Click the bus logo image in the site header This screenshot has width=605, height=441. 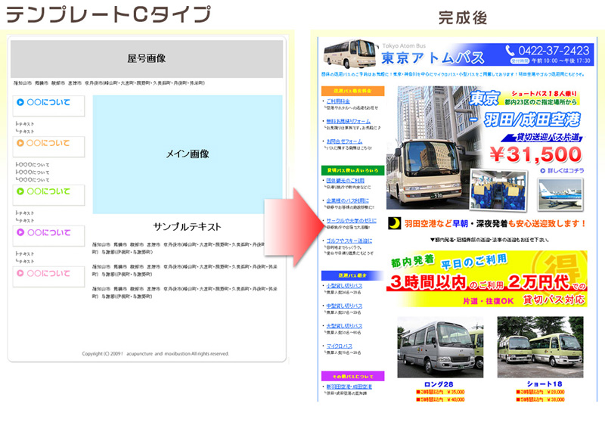350,54
